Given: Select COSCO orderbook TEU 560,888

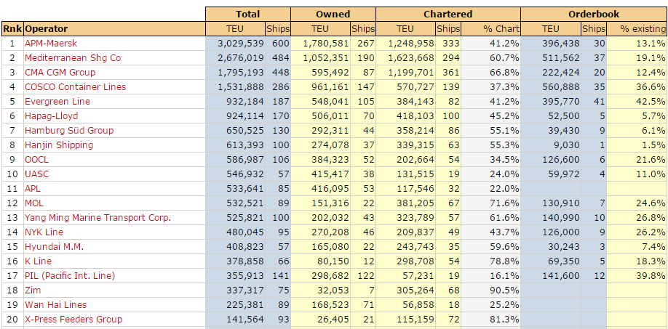Looking at the screenshot, I should tap(560, 86).
